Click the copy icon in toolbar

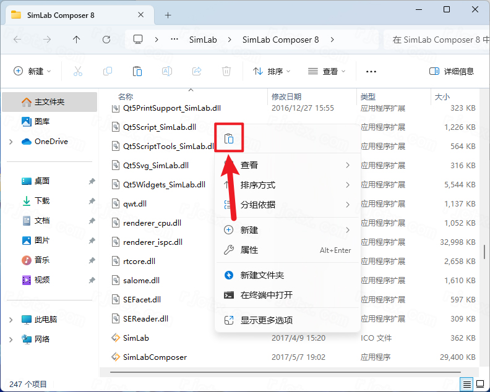[x=108, y=72]
